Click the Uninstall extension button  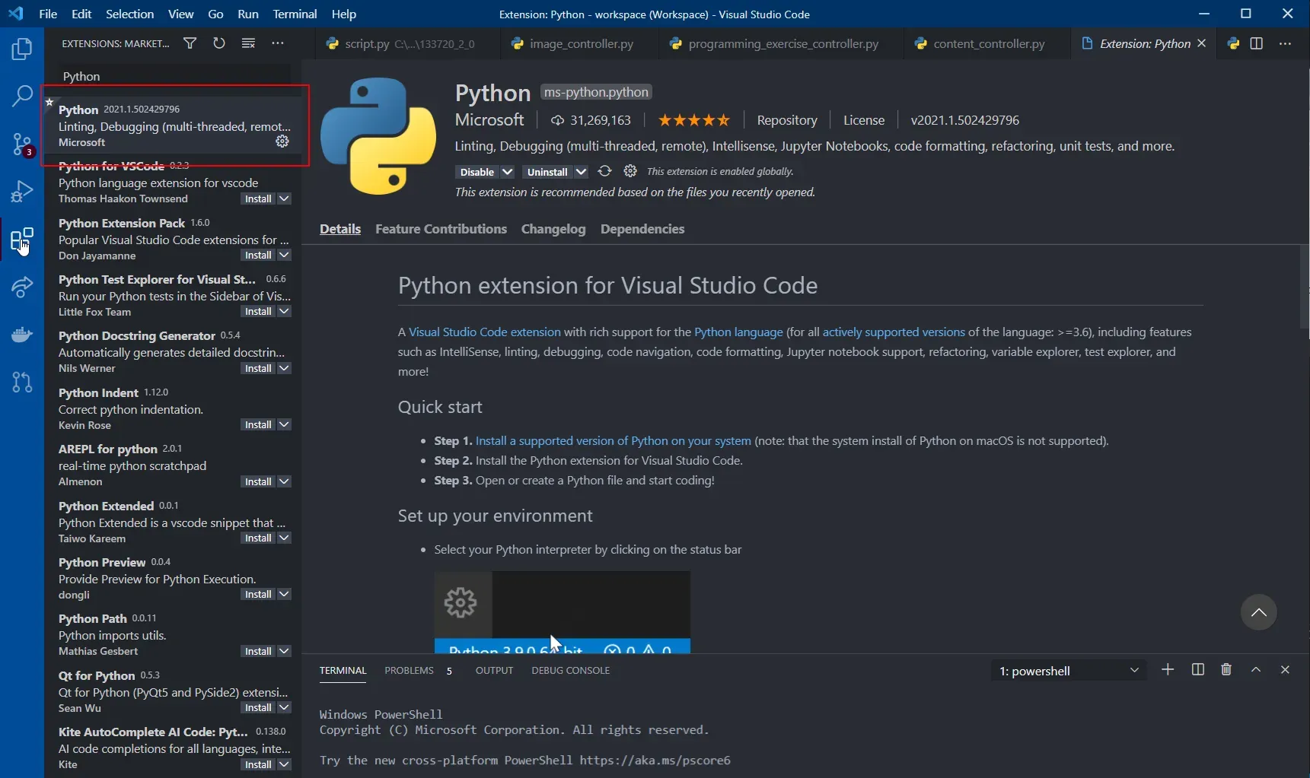coord(547,172)
